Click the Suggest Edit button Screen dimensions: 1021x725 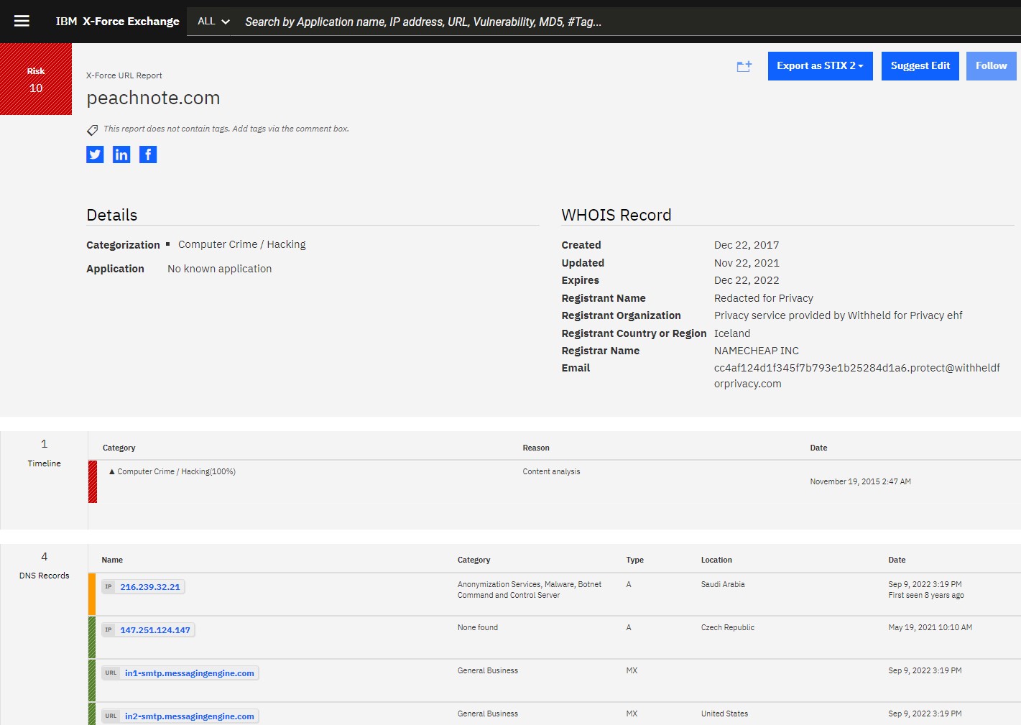(x=920, y=66)
